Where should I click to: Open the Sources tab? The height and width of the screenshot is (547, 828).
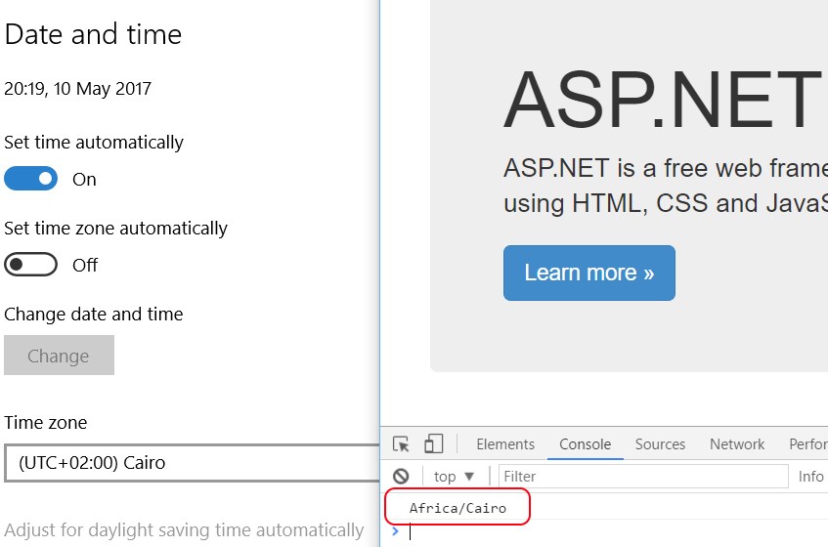coord(660,444)
